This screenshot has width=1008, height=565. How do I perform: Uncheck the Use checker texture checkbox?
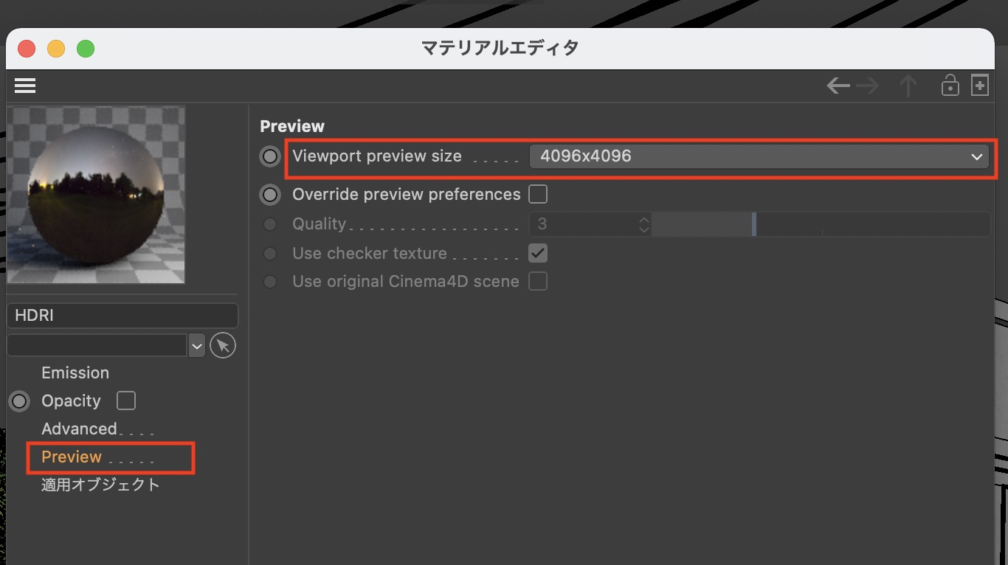pyautogui.click(x=538, y=253)
